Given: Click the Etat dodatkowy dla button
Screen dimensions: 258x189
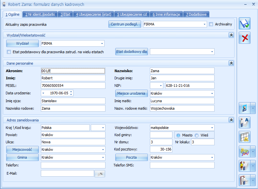Looking at the screenshot, I should coord(132,52).
